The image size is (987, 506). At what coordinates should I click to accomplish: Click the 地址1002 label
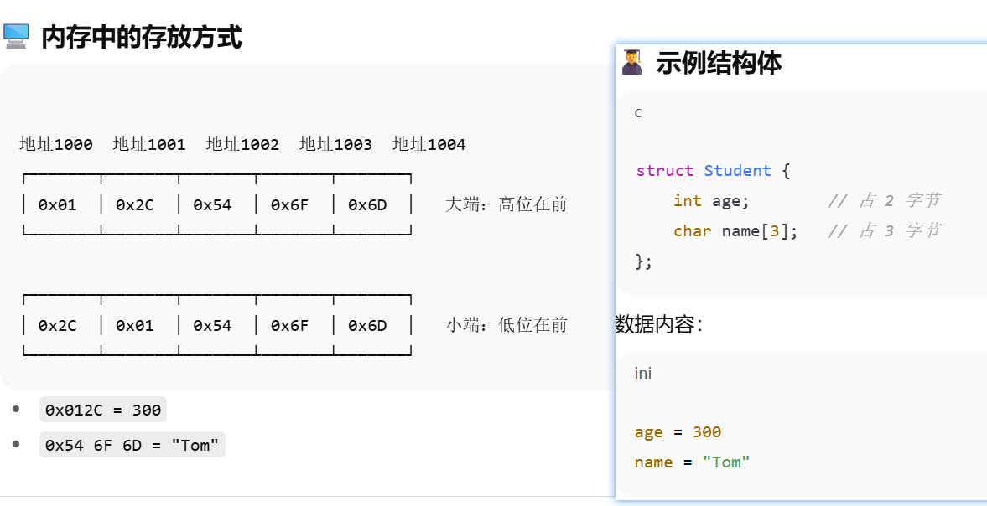tap(242, 145)
